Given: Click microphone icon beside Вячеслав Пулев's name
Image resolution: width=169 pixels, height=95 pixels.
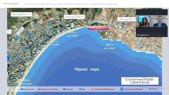Looking at the screenshot, I should tap(153, 26).
